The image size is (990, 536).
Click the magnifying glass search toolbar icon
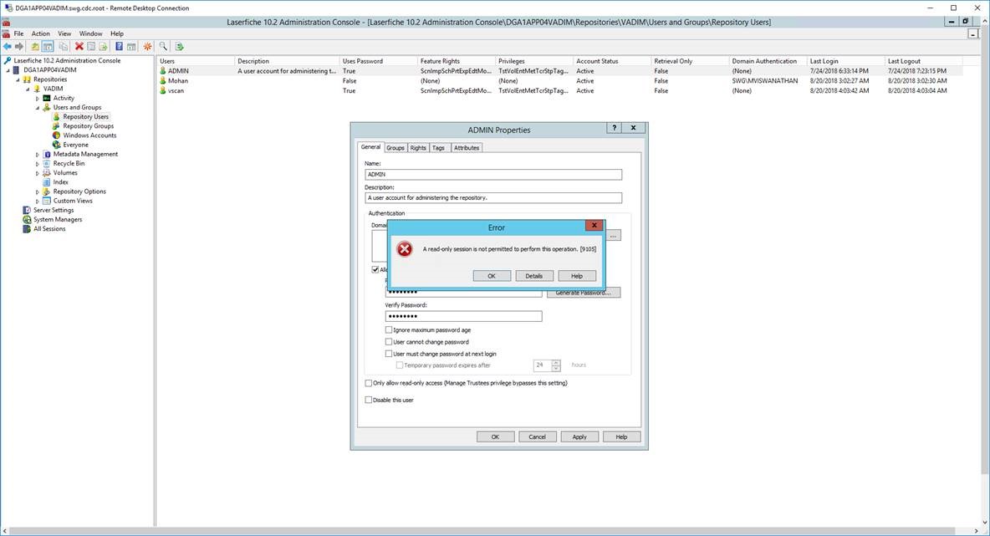click(164, 47)
